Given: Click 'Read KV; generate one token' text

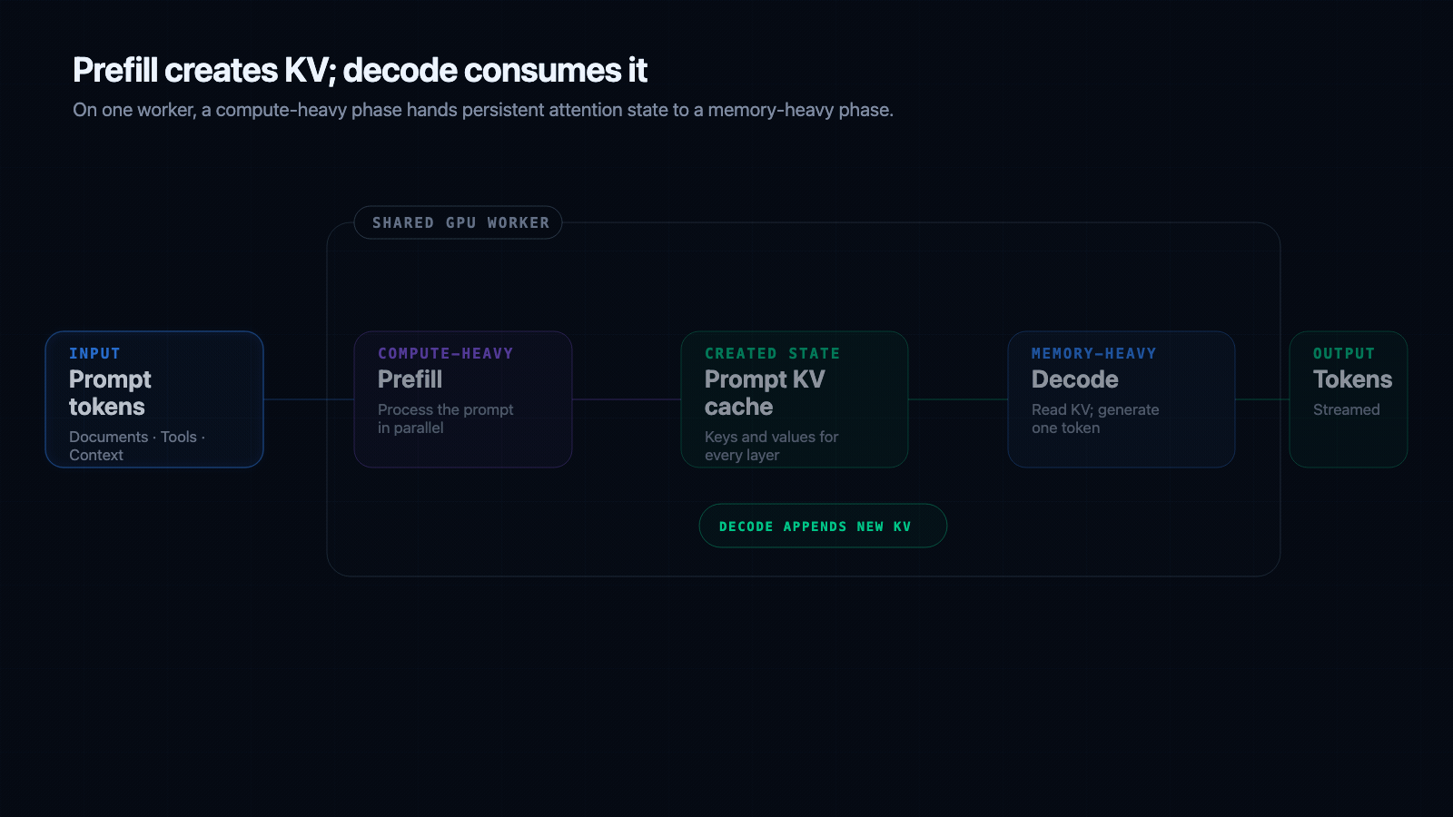Looking at the screenshot, I should tap(1095, 418).
